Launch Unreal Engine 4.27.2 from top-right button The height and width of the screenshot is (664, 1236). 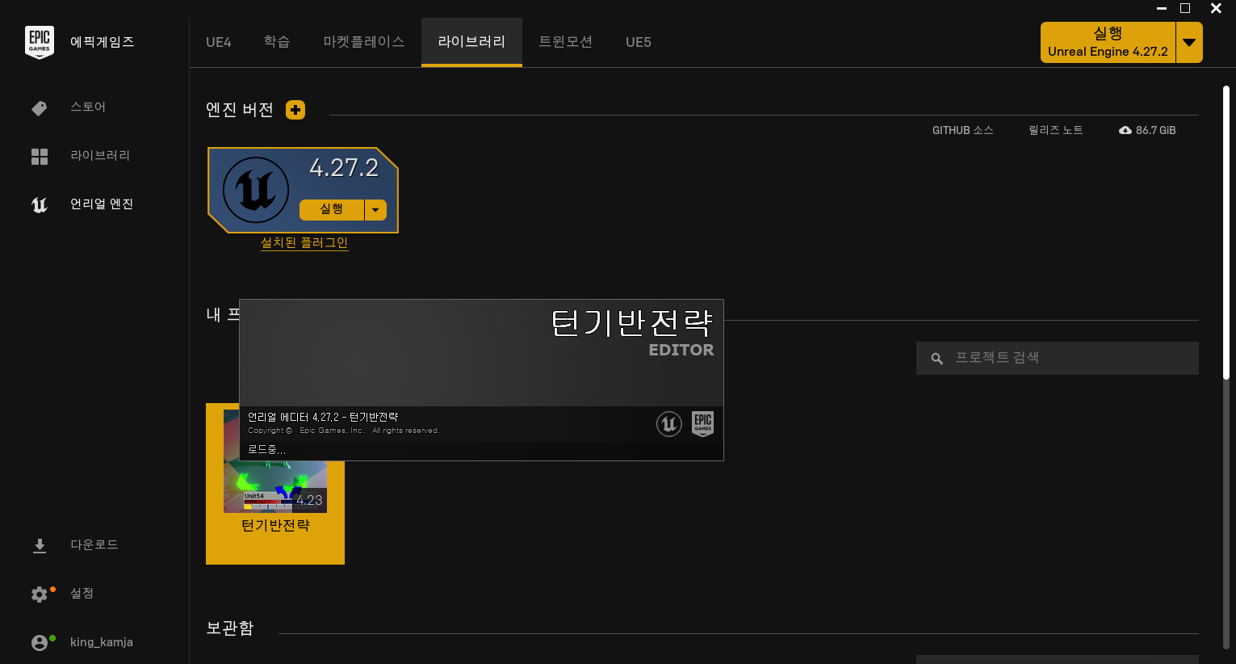pos(1108,42)
